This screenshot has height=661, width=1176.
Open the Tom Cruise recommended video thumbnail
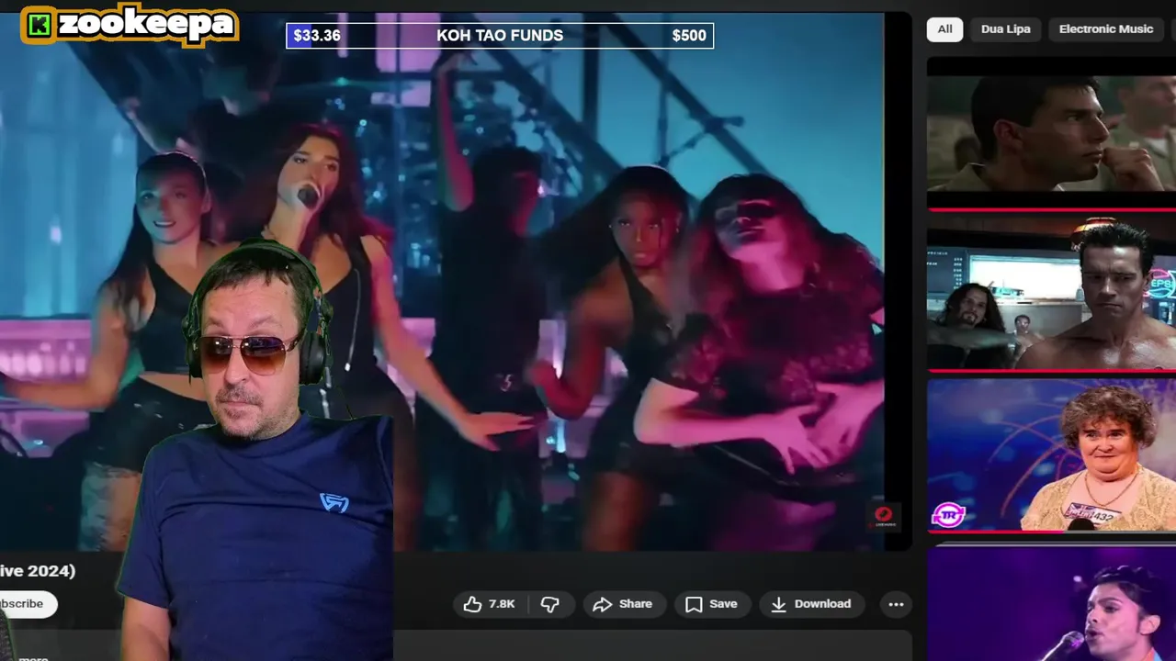click(1051, 133)
